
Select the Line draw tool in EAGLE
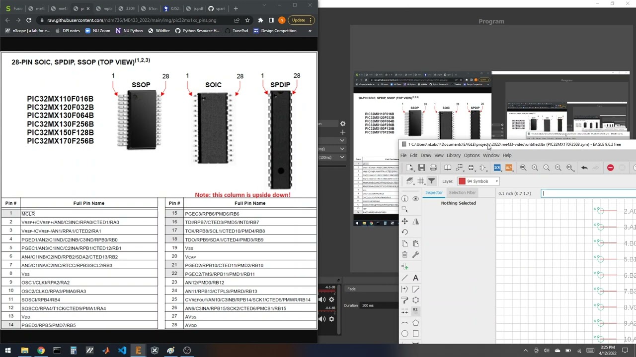(405, 278)
